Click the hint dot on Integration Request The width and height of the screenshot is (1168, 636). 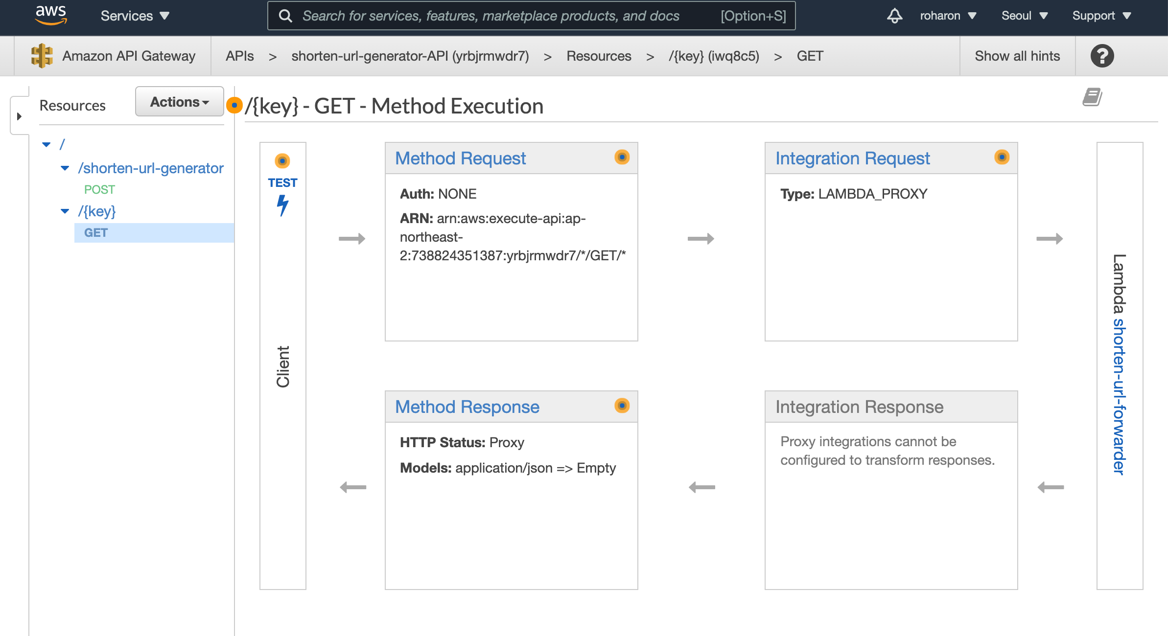1002,157
